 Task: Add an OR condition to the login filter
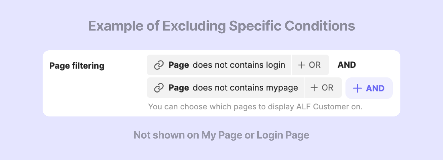(x=310, y=65)
